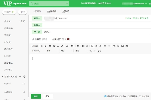Open the paragraph format (DIV) dropdown
This screenshot has height=100, width=151.
point(38,51)
